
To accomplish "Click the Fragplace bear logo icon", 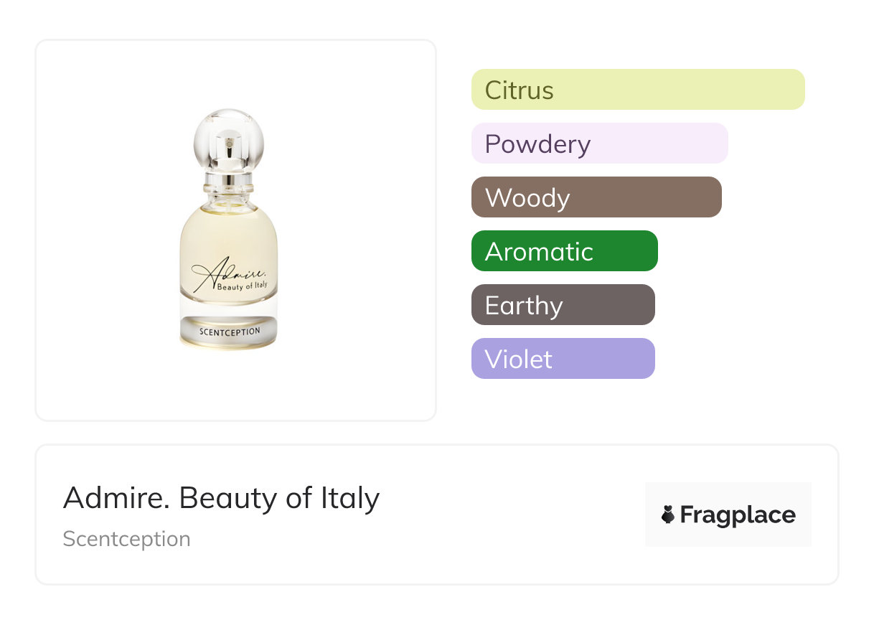I will (x=668, y=515).
